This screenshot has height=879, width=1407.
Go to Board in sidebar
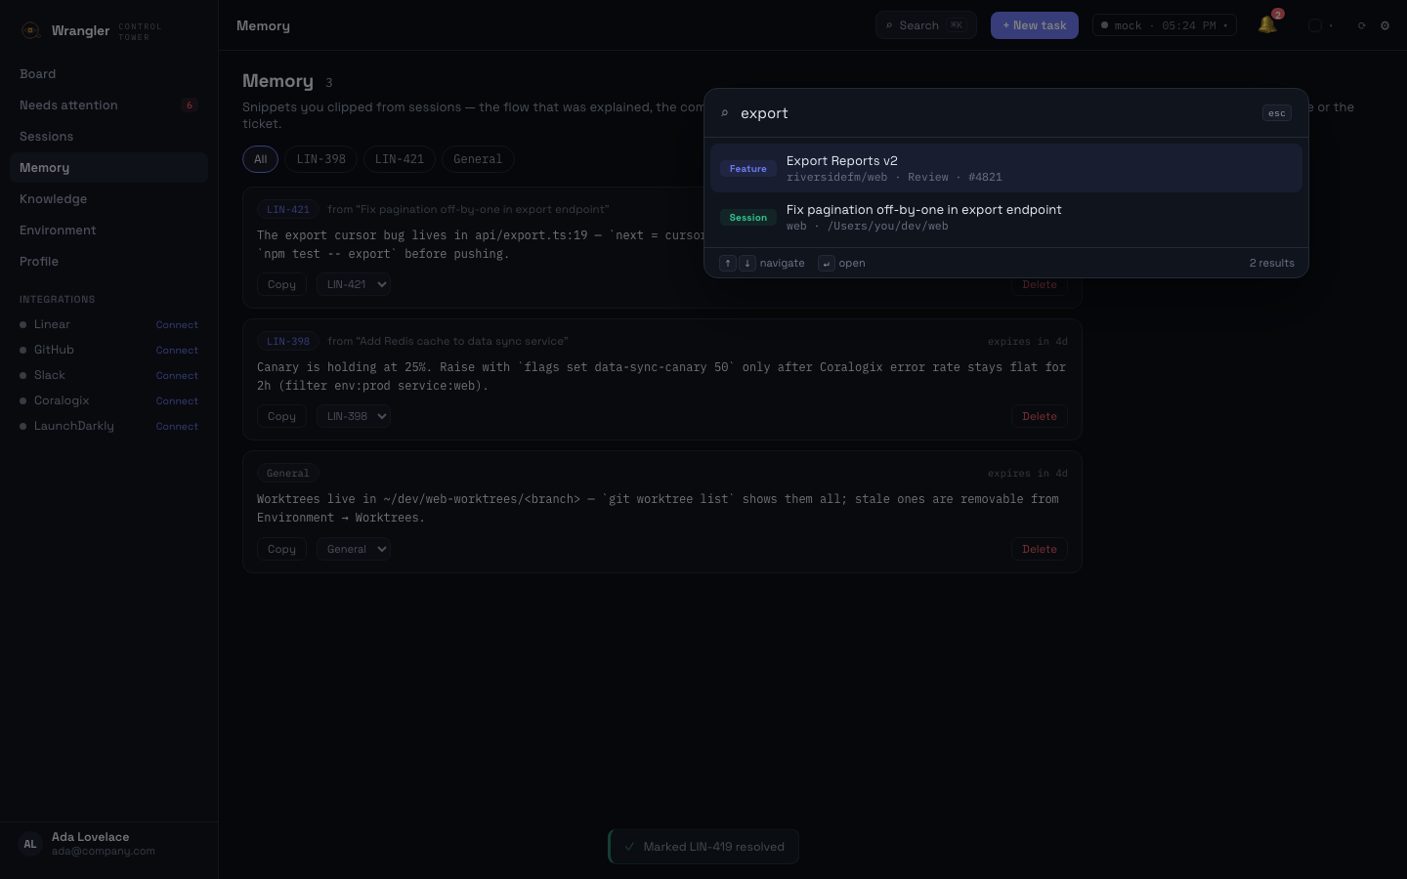(108, 74)
